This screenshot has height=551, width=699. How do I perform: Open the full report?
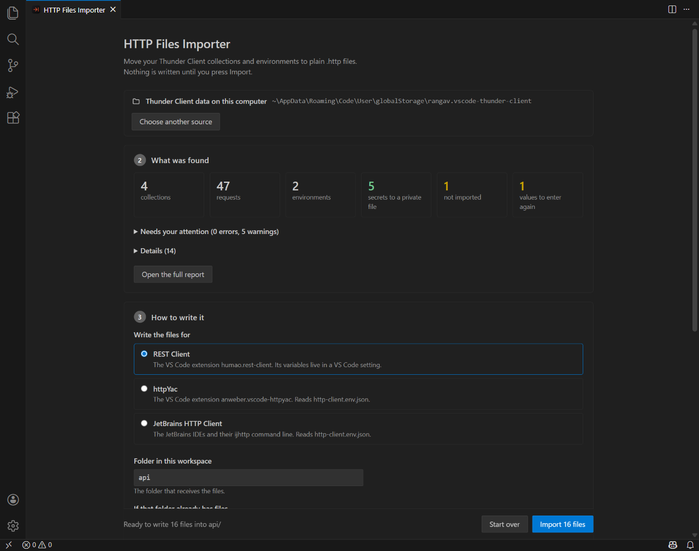point(173,274)
